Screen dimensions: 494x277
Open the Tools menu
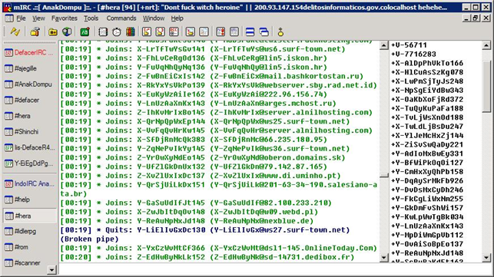coord(91,18)
